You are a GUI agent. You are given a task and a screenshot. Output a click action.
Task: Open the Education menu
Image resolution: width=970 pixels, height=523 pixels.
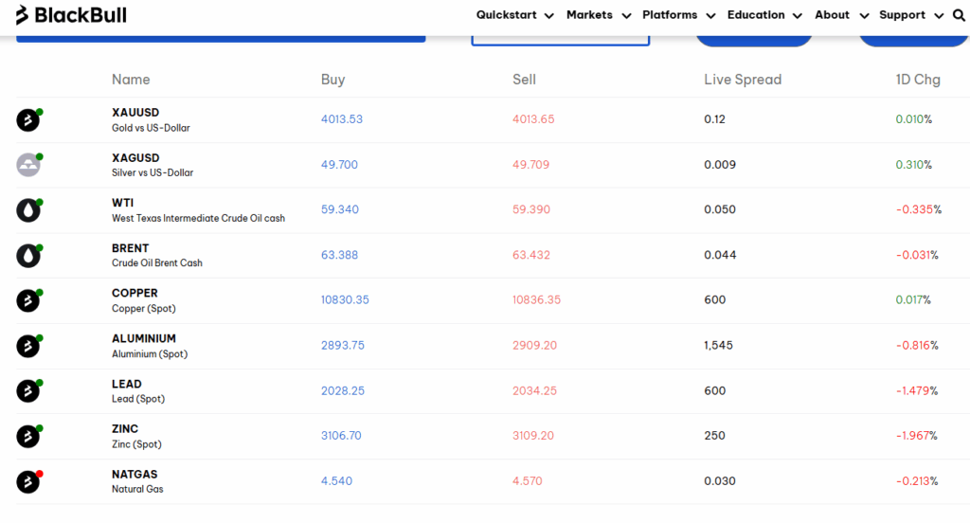(x=756, y=15)
